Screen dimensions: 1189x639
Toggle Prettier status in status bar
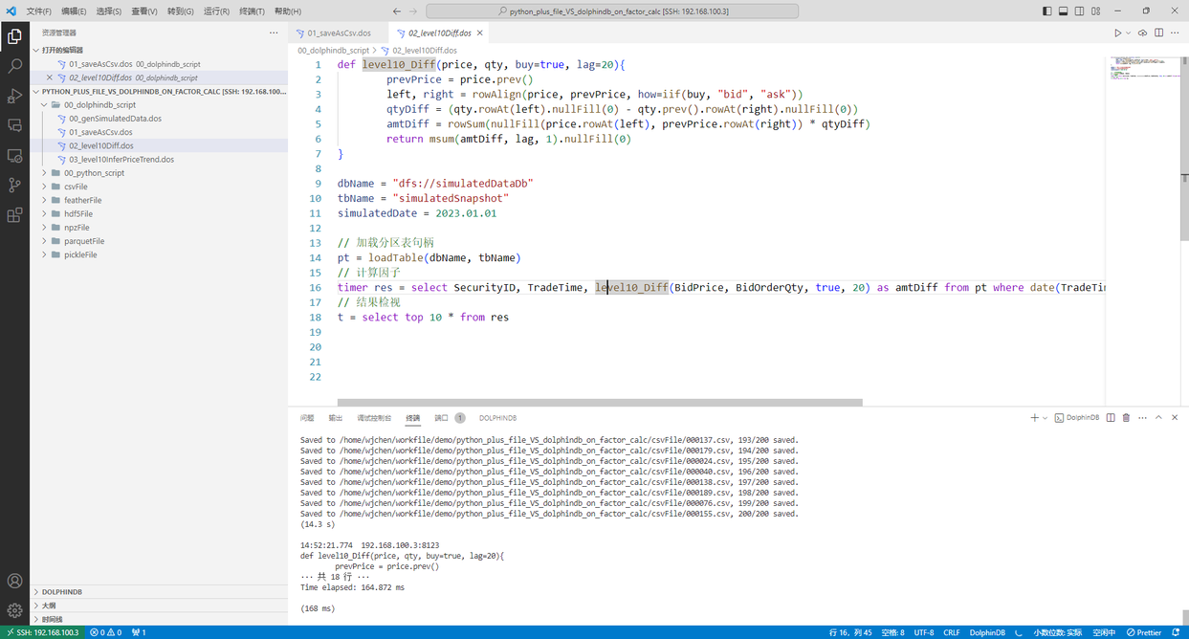[x=1144, y=632]
